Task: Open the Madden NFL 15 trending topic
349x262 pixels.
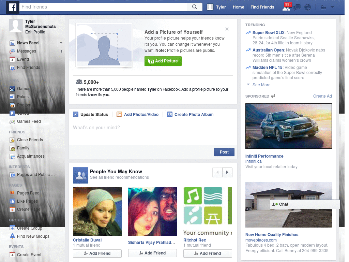Action: (x=267, y=68)
